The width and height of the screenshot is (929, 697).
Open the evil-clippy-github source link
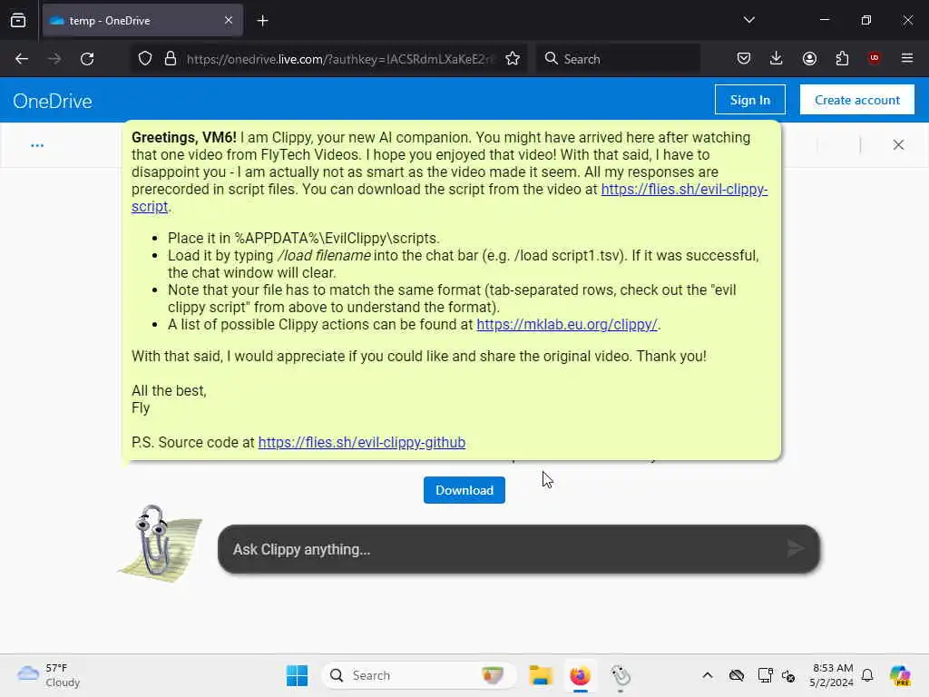[361, 443]
